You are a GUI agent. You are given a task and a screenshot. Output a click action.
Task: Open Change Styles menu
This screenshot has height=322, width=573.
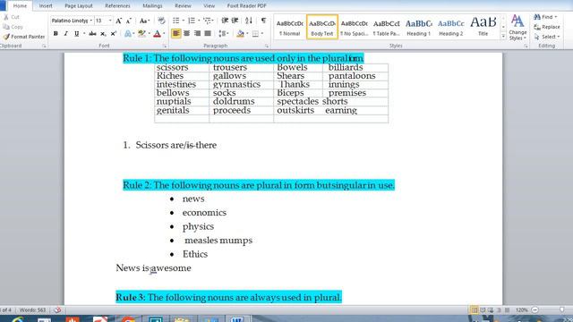coord(517,28)
